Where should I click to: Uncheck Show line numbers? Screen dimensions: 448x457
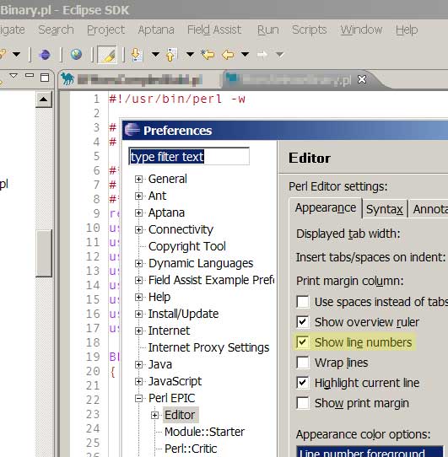tap(302, 342)
